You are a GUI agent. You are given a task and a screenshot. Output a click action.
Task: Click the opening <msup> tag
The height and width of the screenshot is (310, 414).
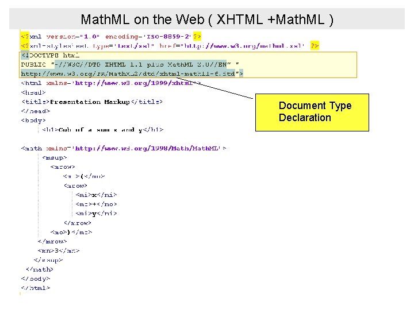pyautogui.click(x=55, y=158)
